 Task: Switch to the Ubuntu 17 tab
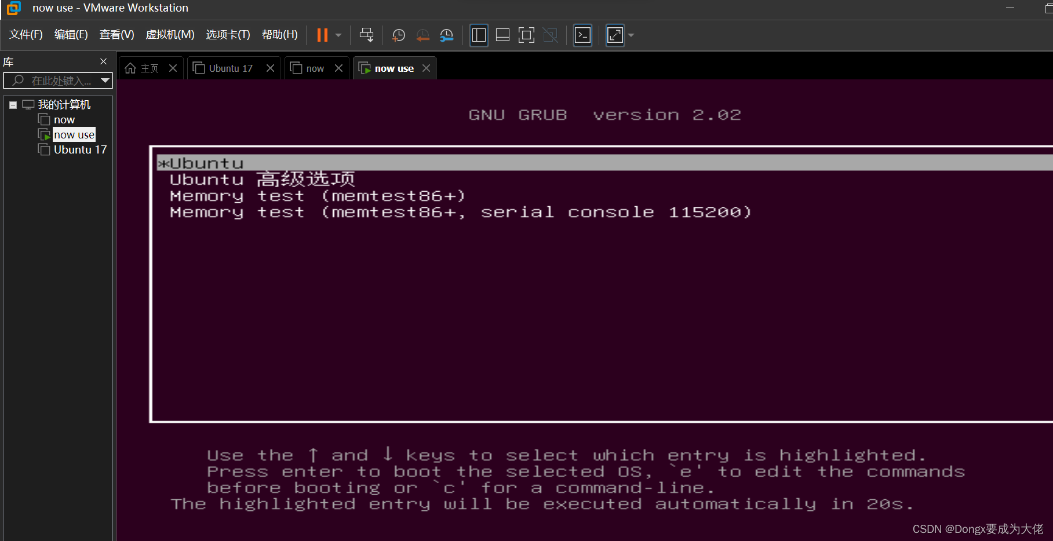(x=230, y=68)
